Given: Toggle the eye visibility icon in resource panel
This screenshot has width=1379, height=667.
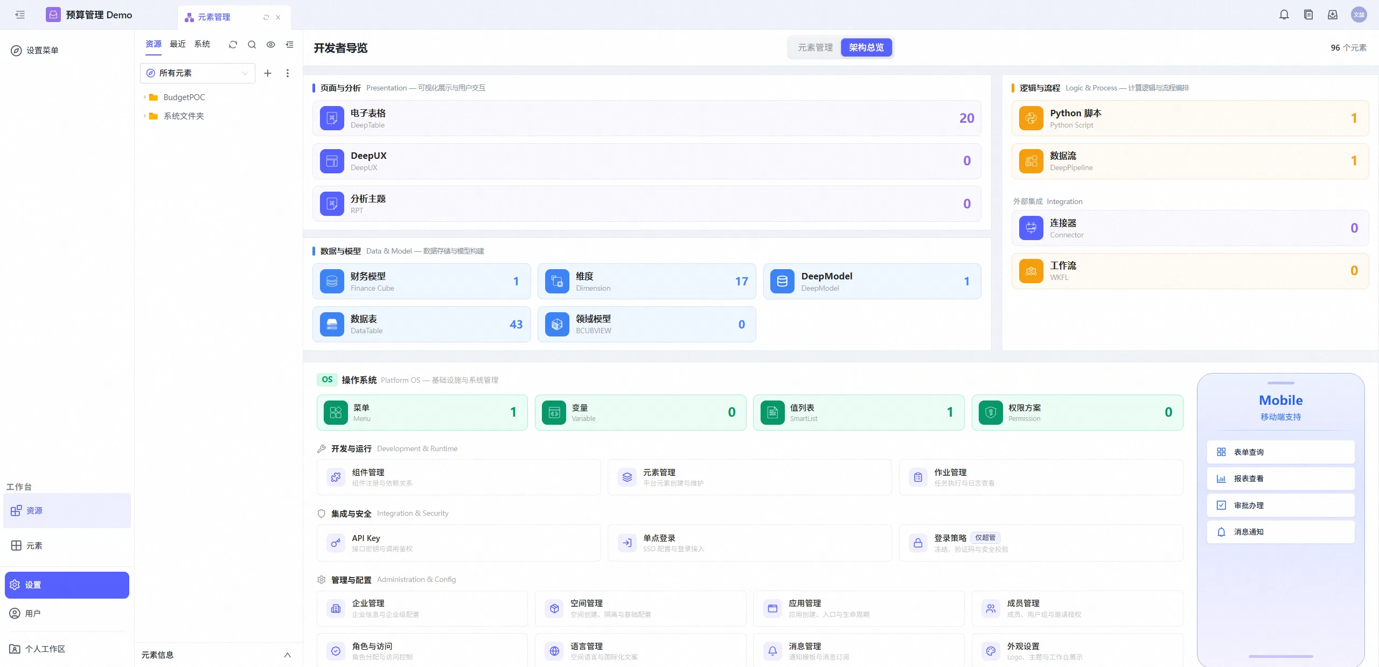Looking at the screenshot, I should 271,45.
